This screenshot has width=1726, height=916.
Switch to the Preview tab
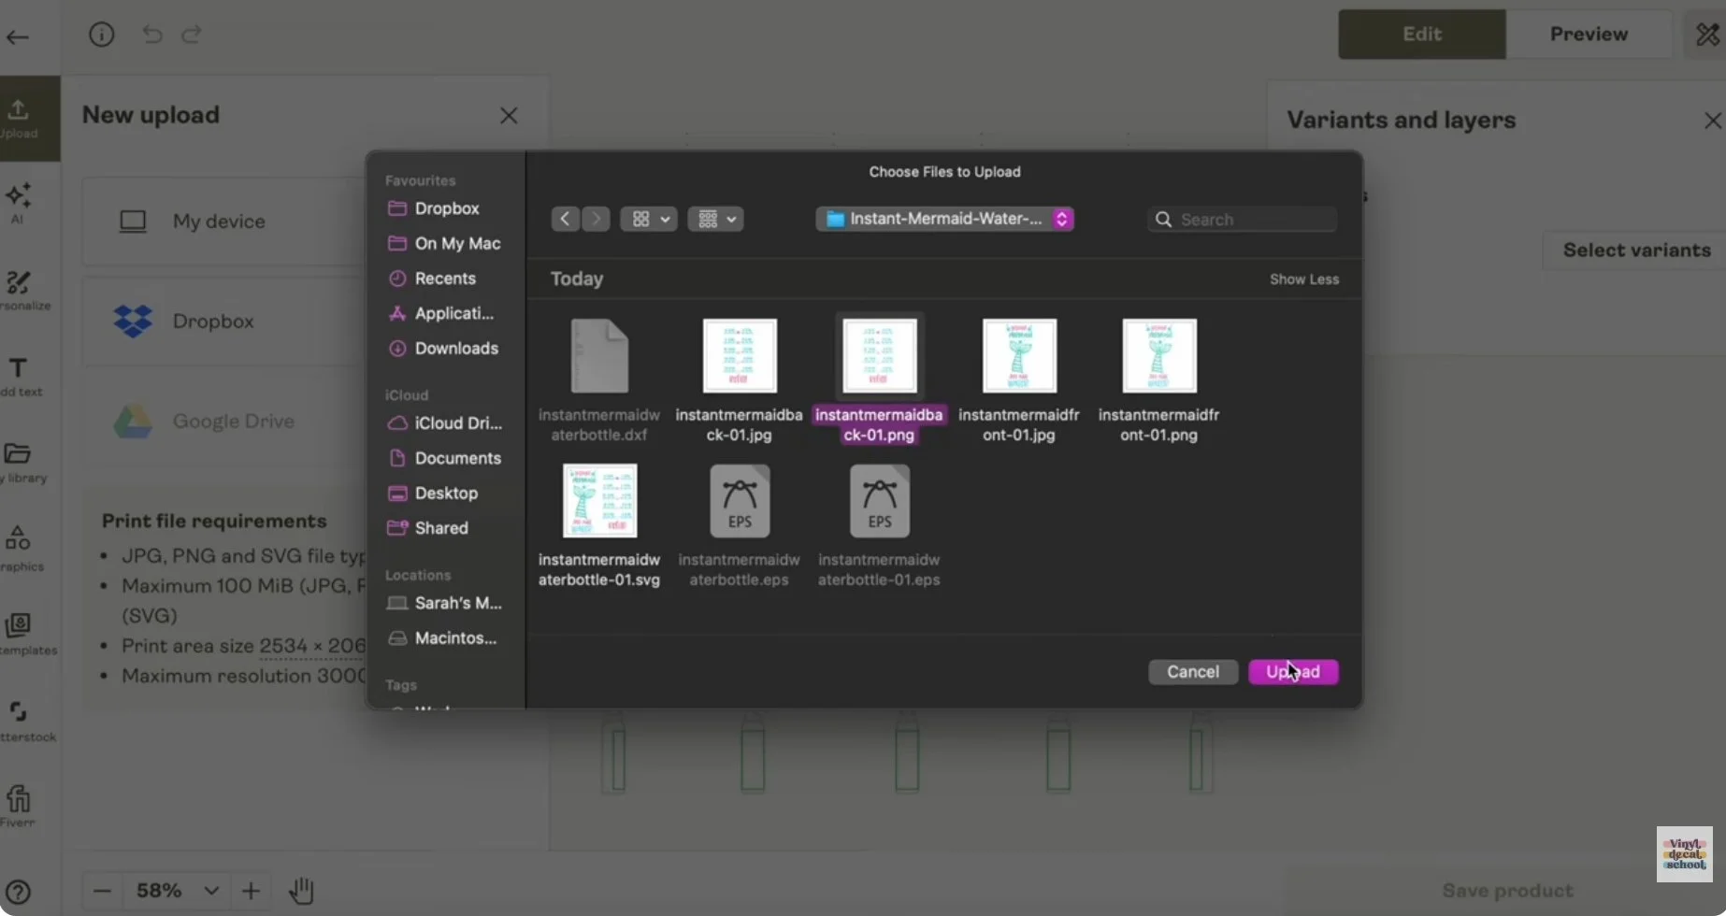click(x=1589, y=35)
